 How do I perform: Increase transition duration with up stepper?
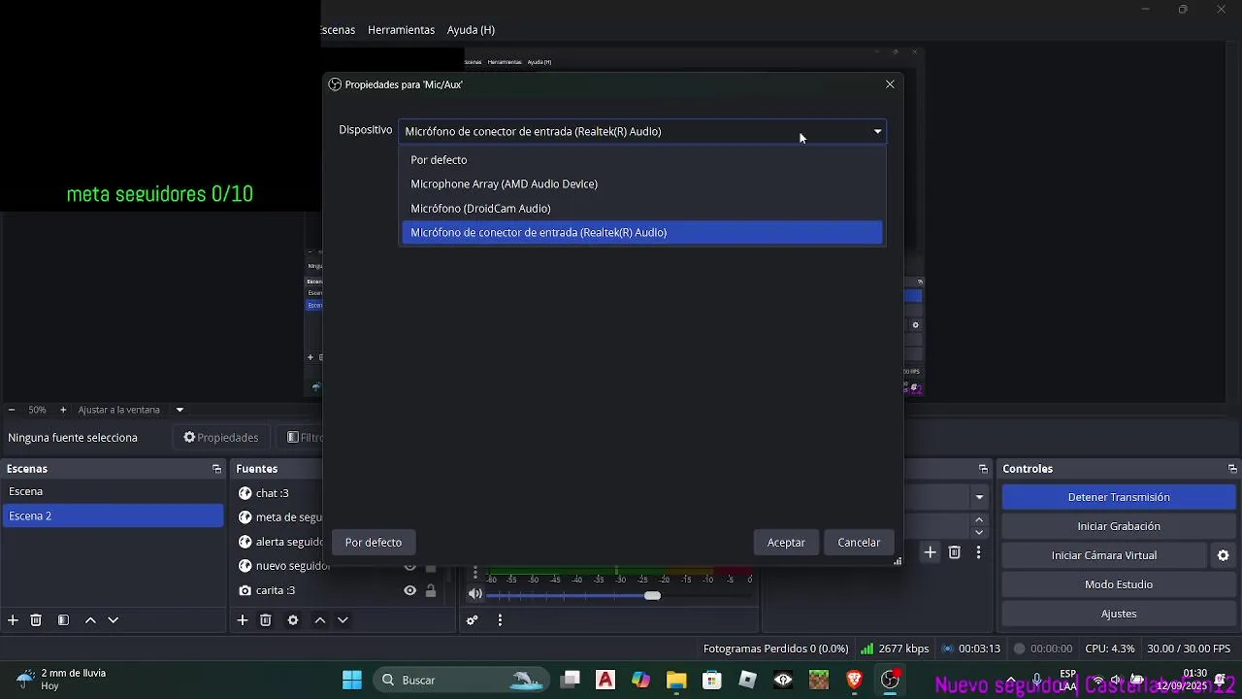[979, 520]
